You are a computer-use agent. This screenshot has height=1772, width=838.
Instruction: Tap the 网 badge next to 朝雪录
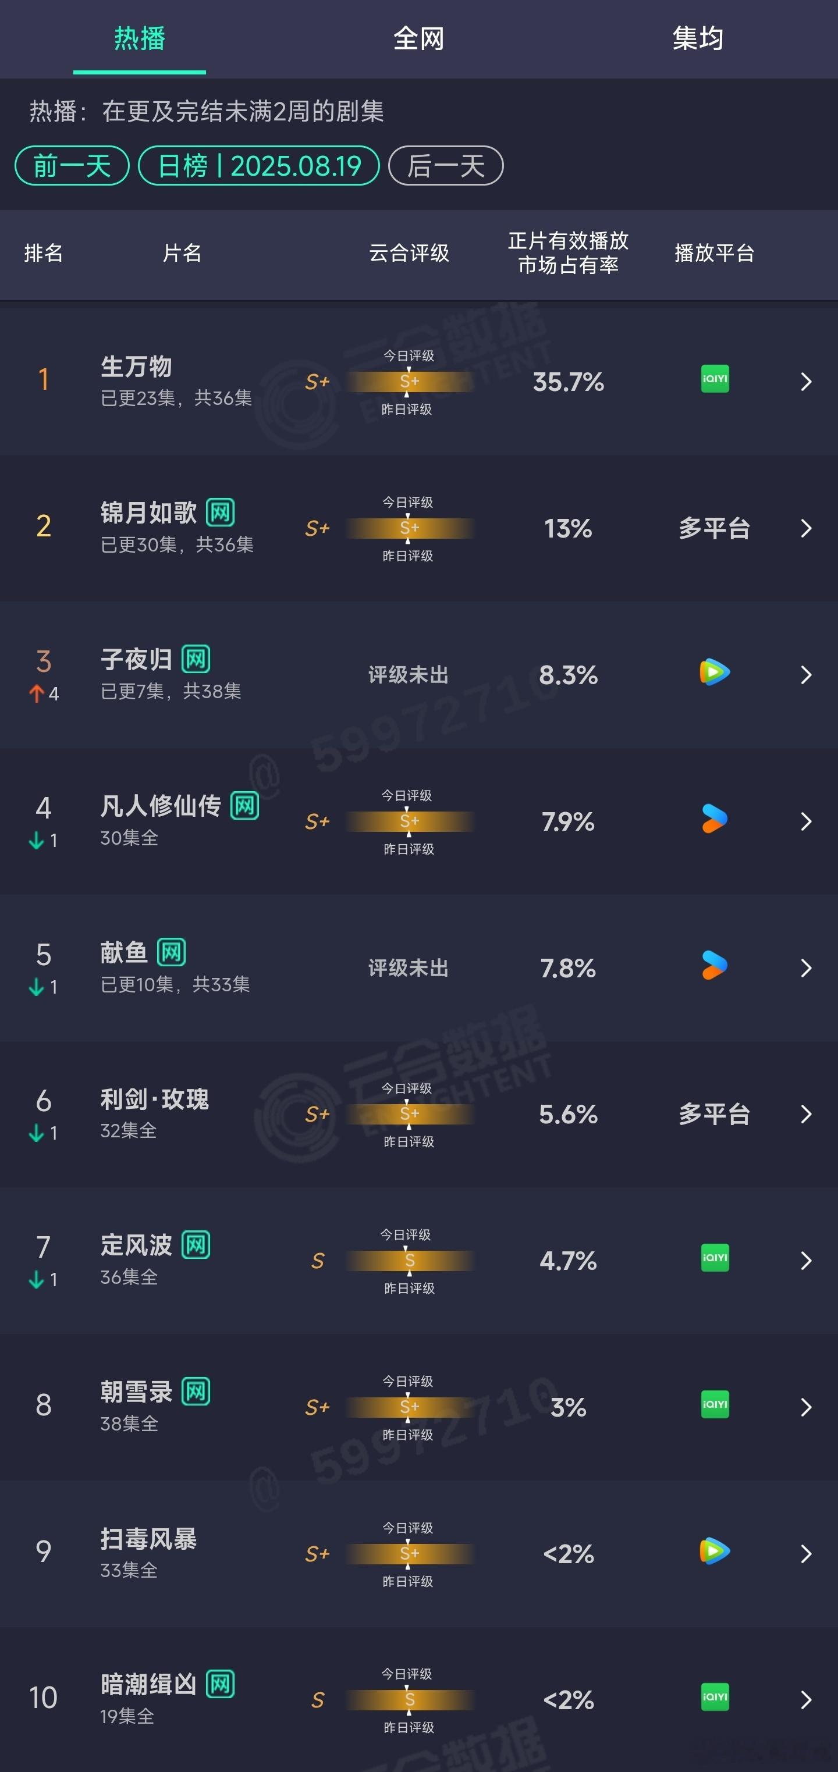tap(196, 1392)
